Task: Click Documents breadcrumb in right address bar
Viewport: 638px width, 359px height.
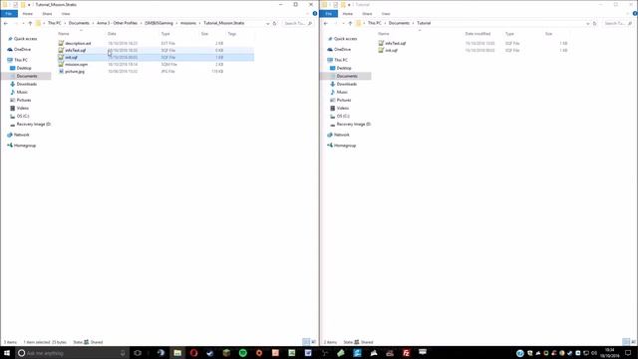Action: point(399,23)
